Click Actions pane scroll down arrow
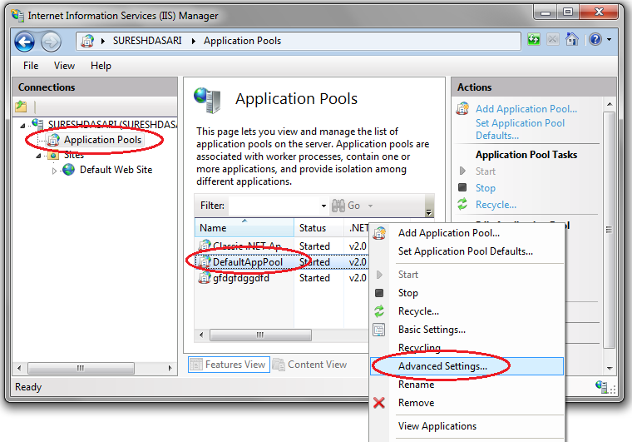Viewport: 632px width, 442px height. point(610,368)
